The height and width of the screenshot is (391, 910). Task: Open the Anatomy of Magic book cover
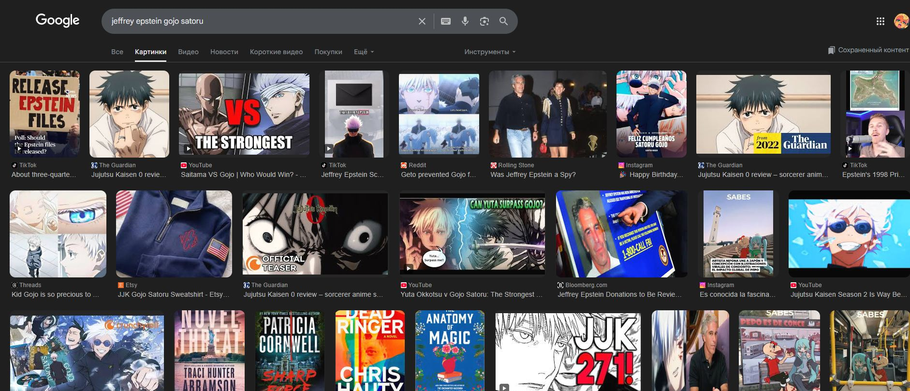click(450, 351)
